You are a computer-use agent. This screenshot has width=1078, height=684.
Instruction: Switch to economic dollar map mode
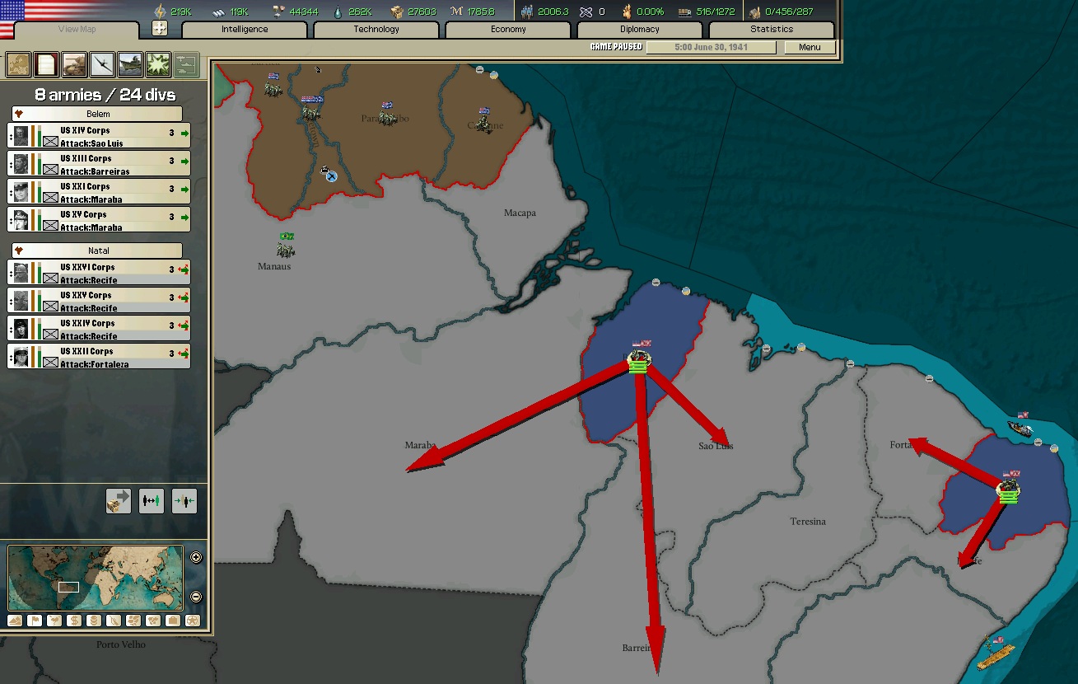74,621
